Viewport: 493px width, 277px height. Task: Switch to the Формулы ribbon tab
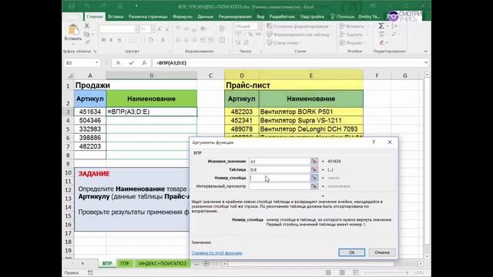pyautogui.click(x=183, y=16)
